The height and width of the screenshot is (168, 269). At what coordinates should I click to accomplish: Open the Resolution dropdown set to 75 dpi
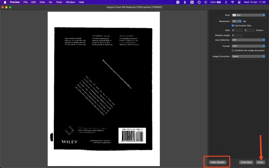pyautogui.click(x=236, y=21)
